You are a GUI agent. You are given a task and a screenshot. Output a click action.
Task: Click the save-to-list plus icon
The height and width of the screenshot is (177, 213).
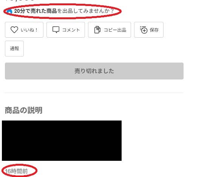(x=144, y=30)
